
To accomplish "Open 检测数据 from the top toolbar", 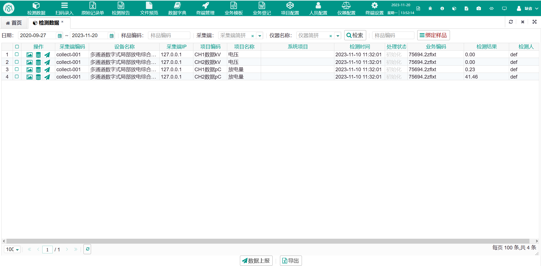I will click(x=36, y=8).
